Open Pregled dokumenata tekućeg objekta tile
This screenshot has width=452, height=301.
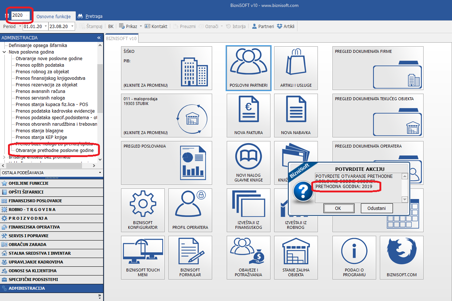pyautogui.click(x=378, y=116)
